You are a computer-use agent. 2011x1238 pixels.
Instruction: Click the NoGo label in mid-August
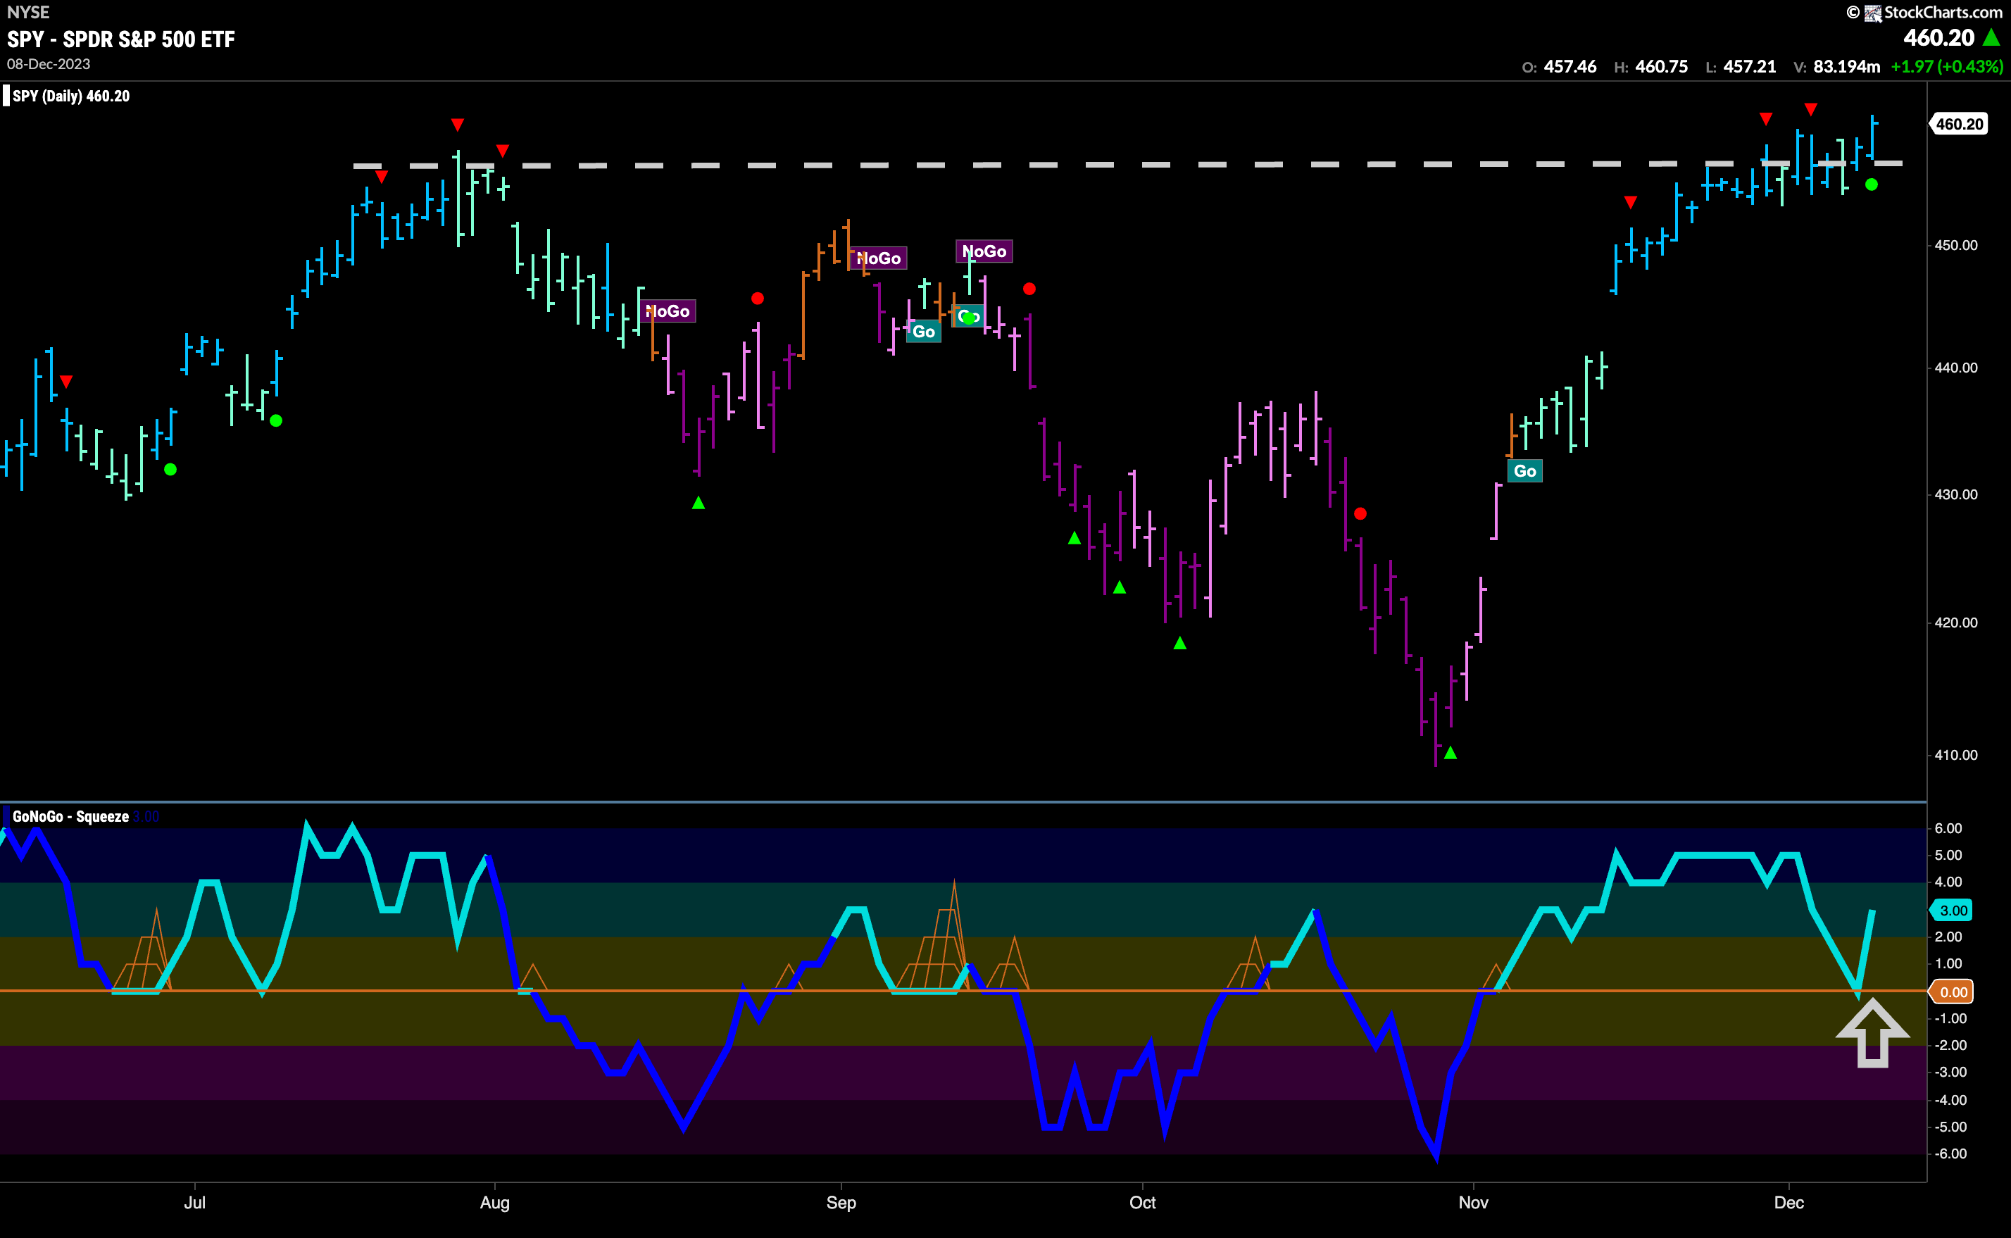668,311
